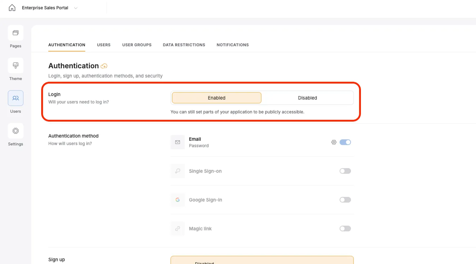Viewport: 476px width, 264px height.
Task: Go to the NOTIFICATIONS tab
Action: (x=233, y=45)
